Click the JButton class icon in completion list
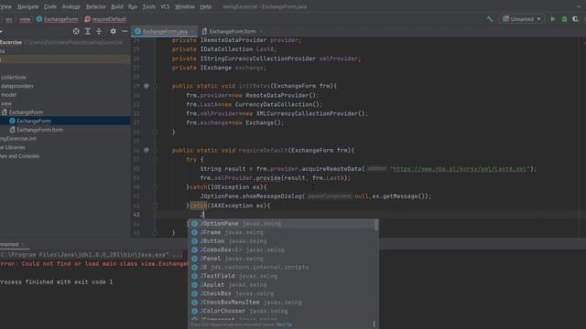This screenshot has height=329, width=586. coord(194,241)
